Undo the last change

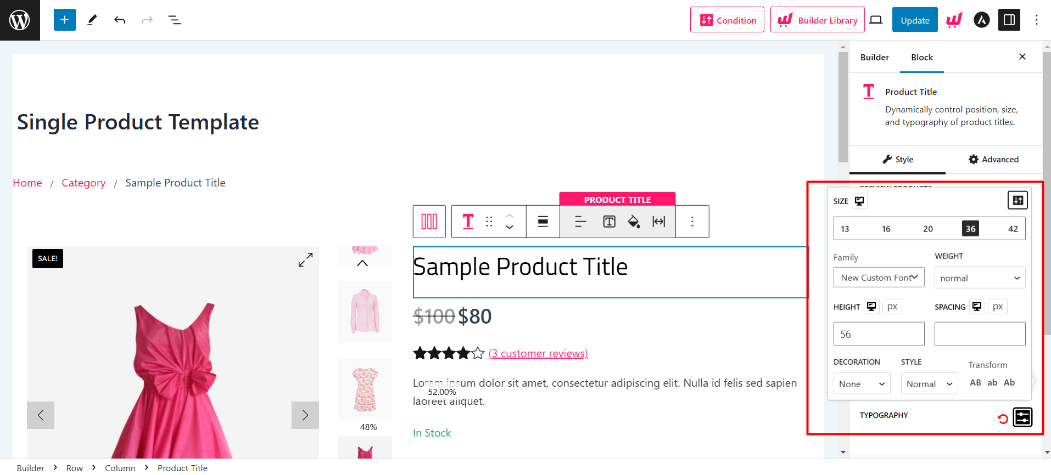(x=120, y=20)
